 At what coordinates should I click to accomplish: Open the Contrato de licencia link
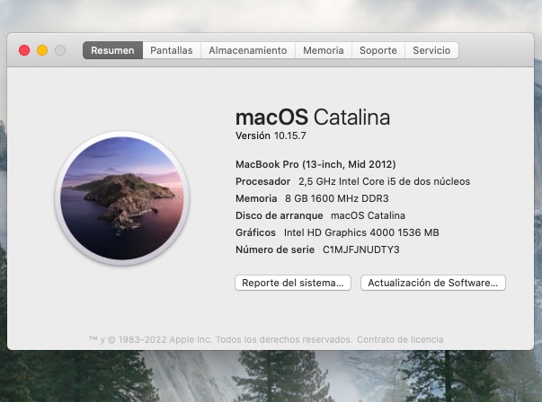(x=399, y=340)
